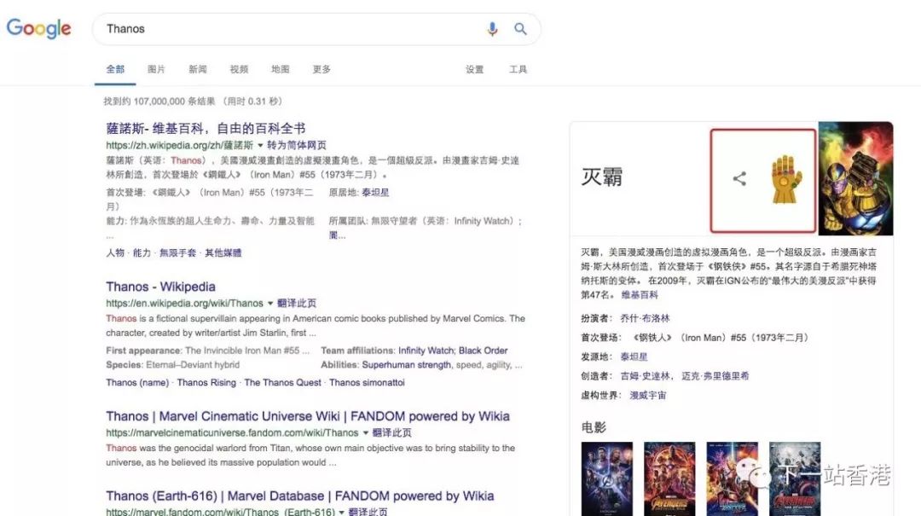Open the second movie poster under 电影

[669, 478]
